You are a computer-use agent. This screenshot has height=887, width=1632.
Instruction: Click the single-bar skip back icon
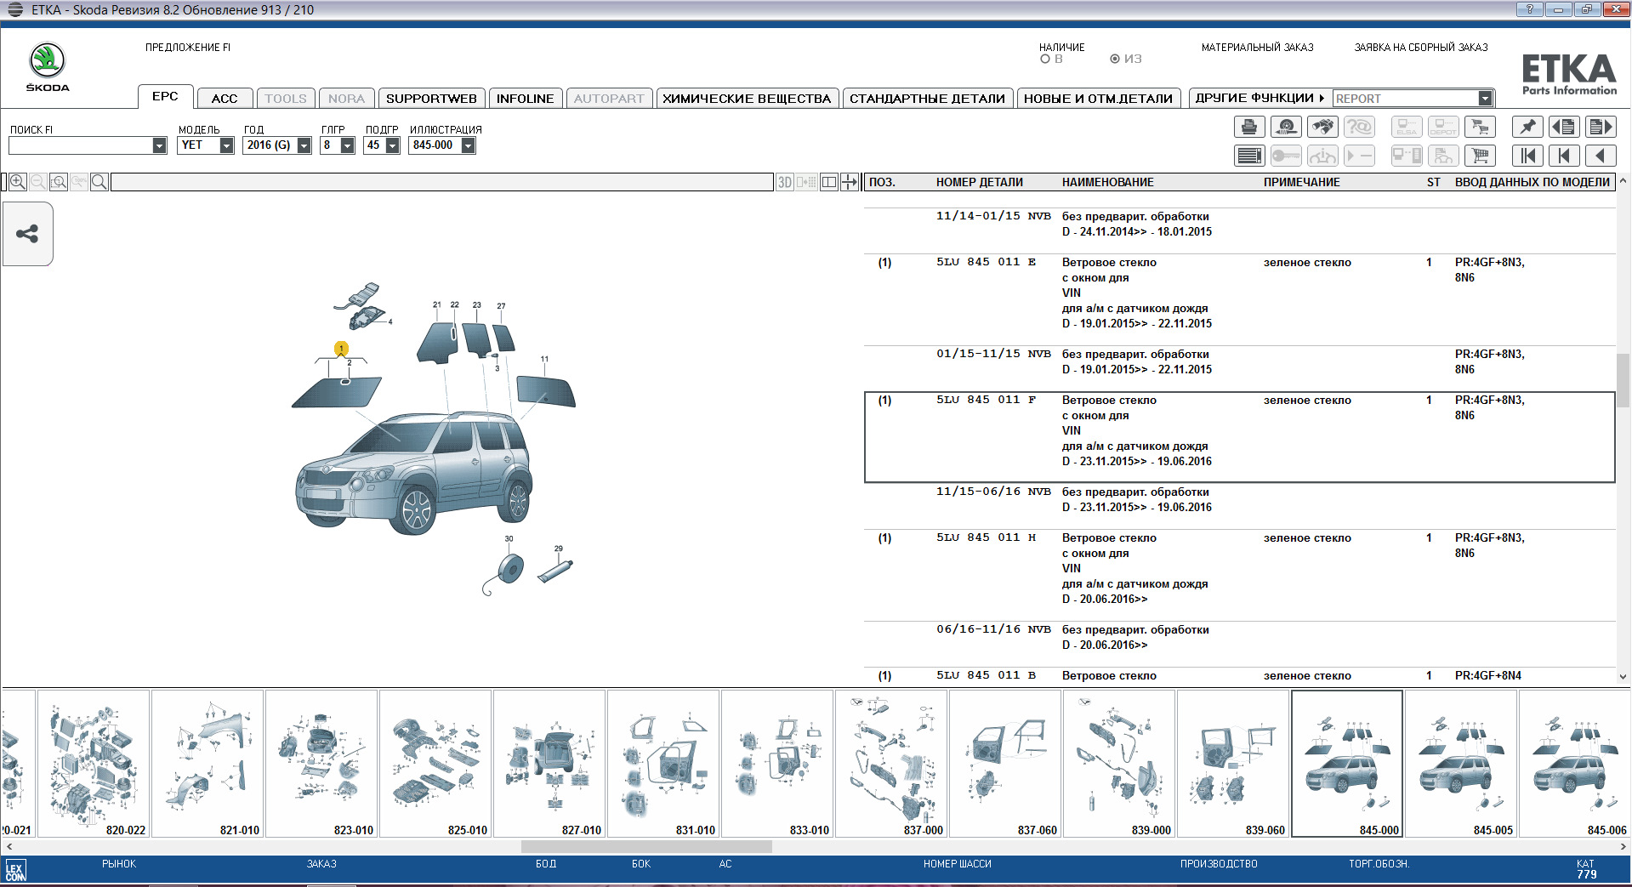tap(1564, 156)
